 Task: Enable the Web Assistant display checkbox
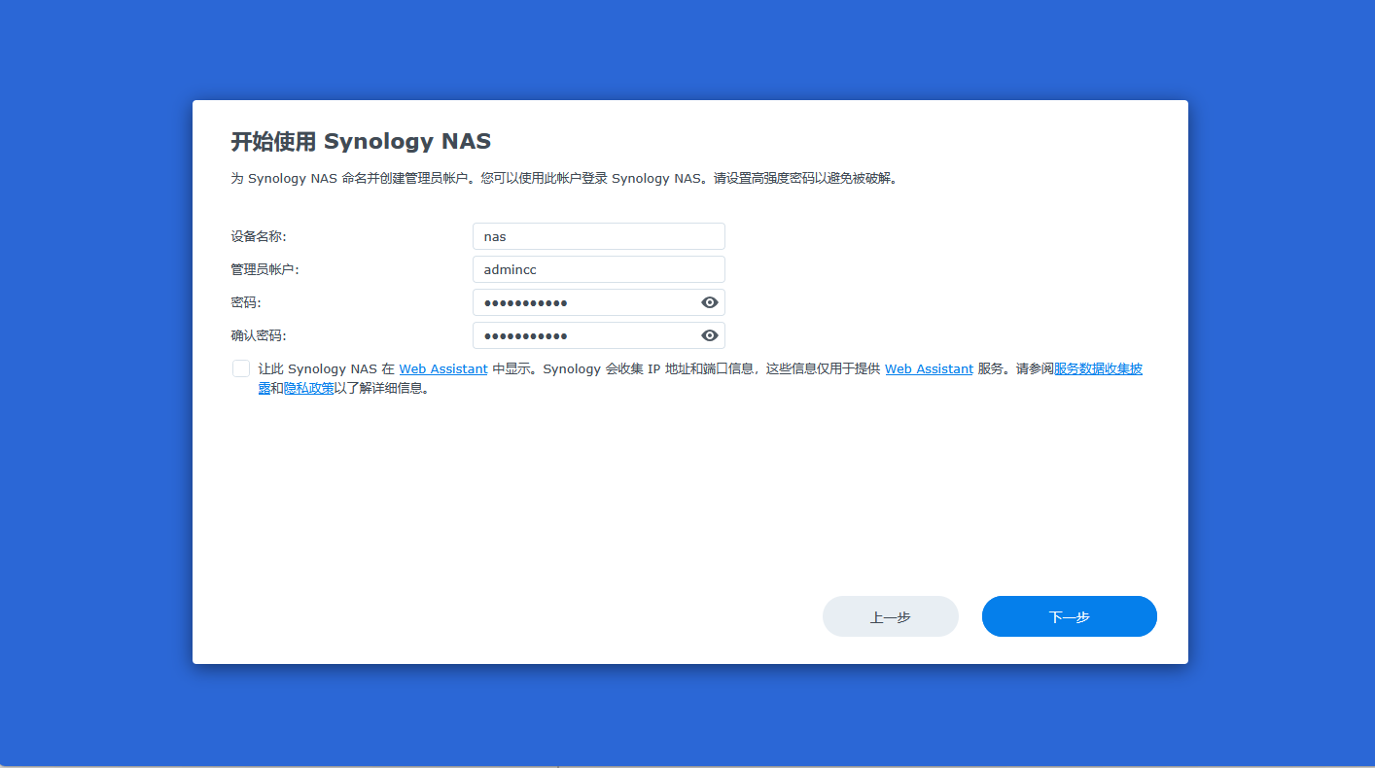(241, 368)
